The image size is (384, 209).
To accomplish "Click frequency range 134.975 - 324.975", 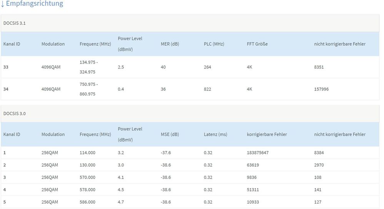I will (88, 67).
